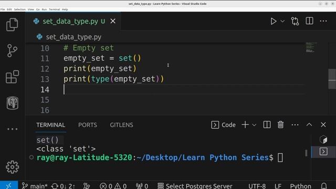
Task: Switch to the TERMINAL panel tab
Action: (50, 125)
